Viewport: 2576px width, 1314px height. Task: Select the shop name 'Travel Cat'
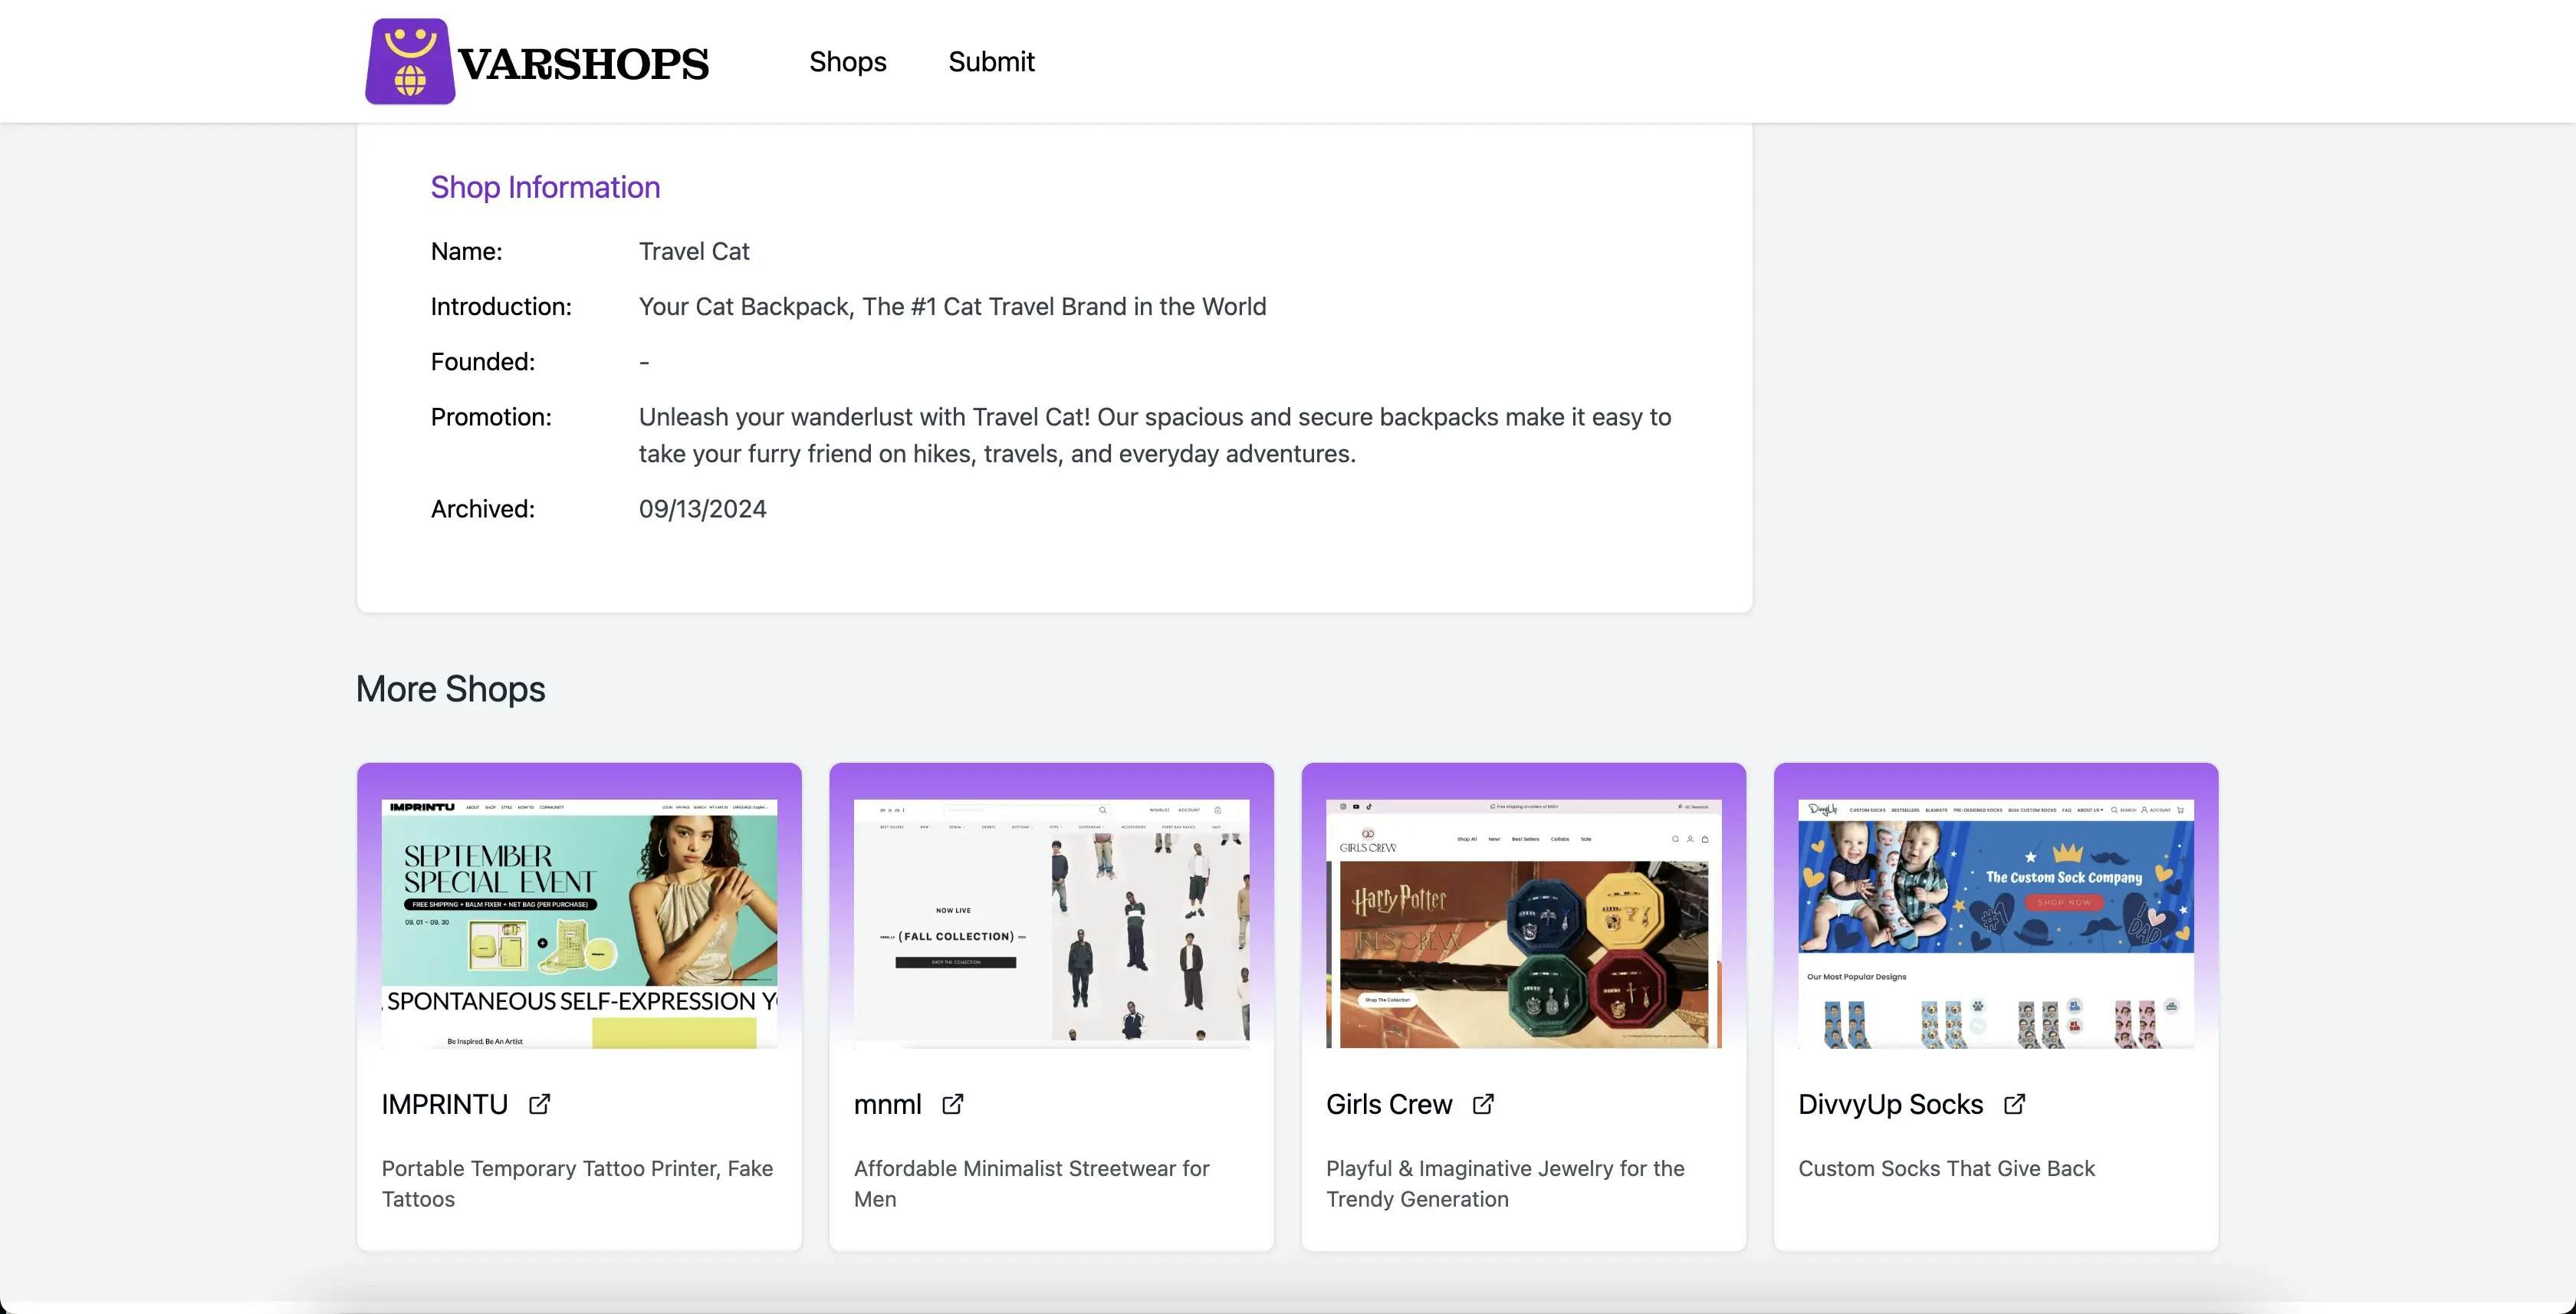pyautogui.click(x=694, y=251)
